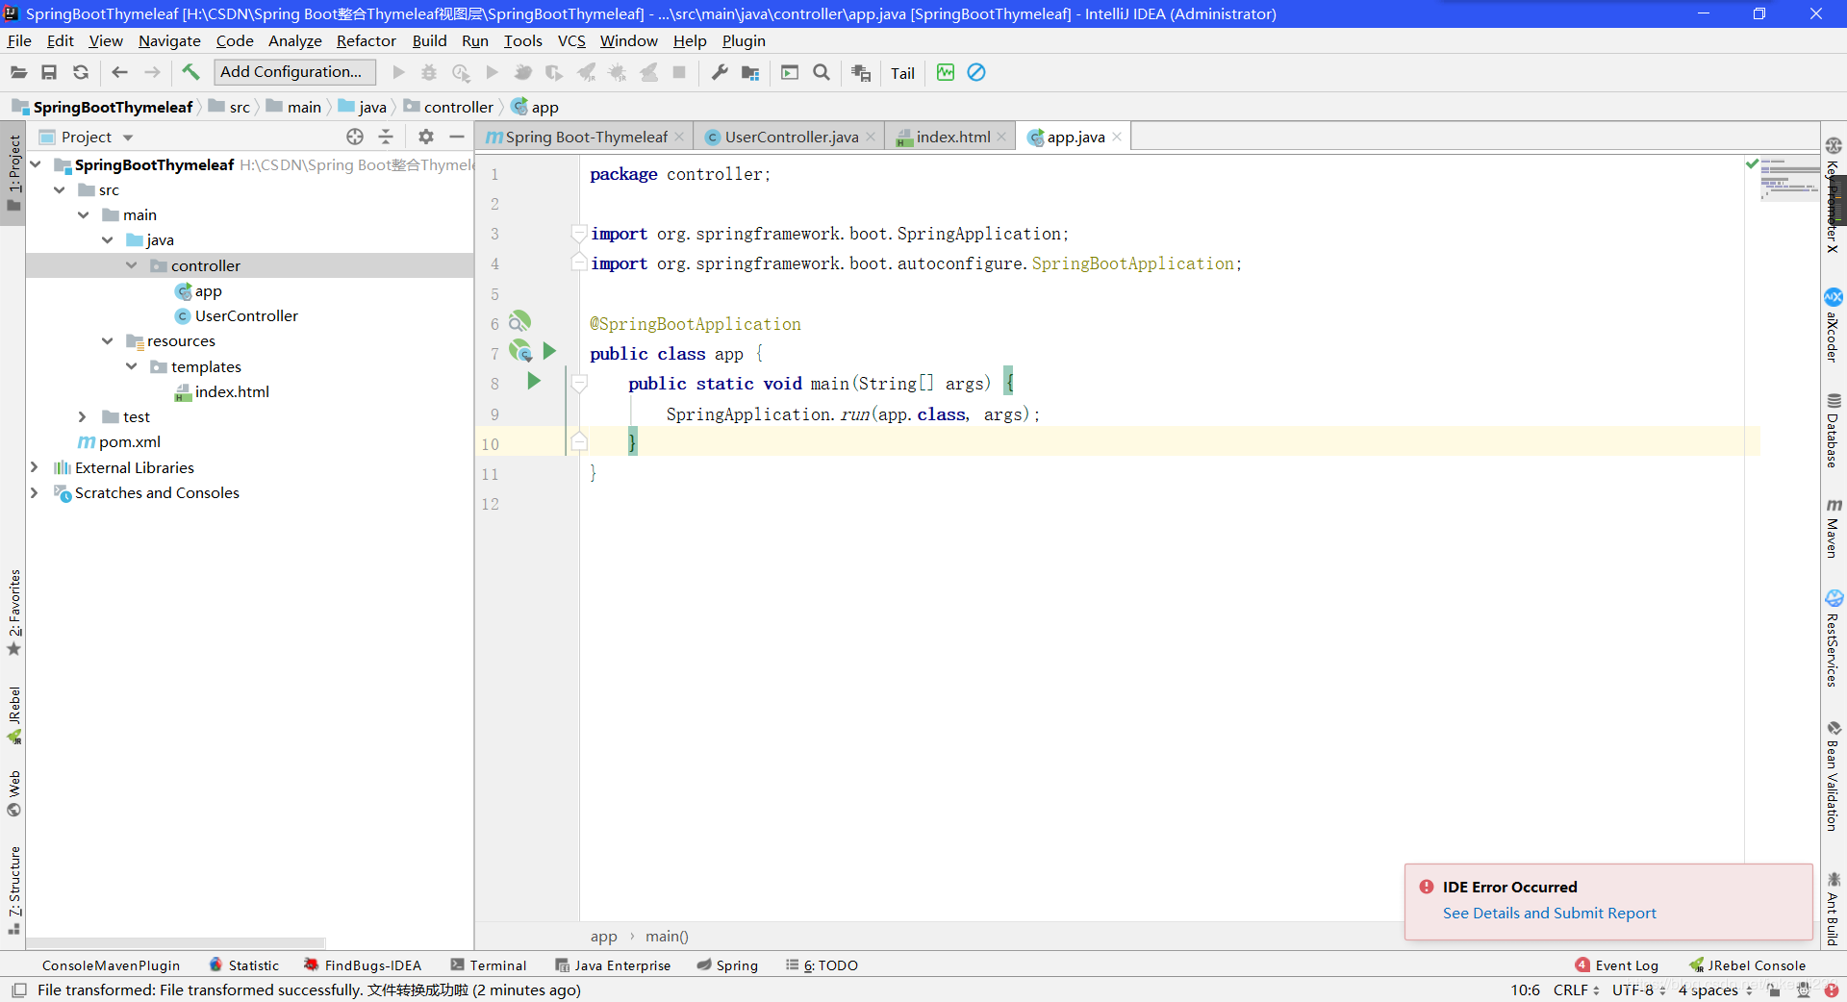Click the Spring bean gutter icon on line 6

click(519, 321)
